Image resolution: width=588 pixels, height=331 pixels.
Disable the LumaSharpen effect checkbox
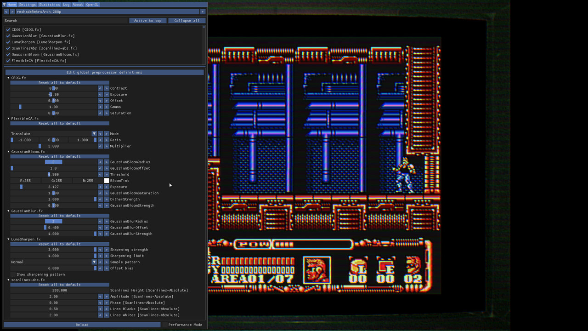point(8,42)
